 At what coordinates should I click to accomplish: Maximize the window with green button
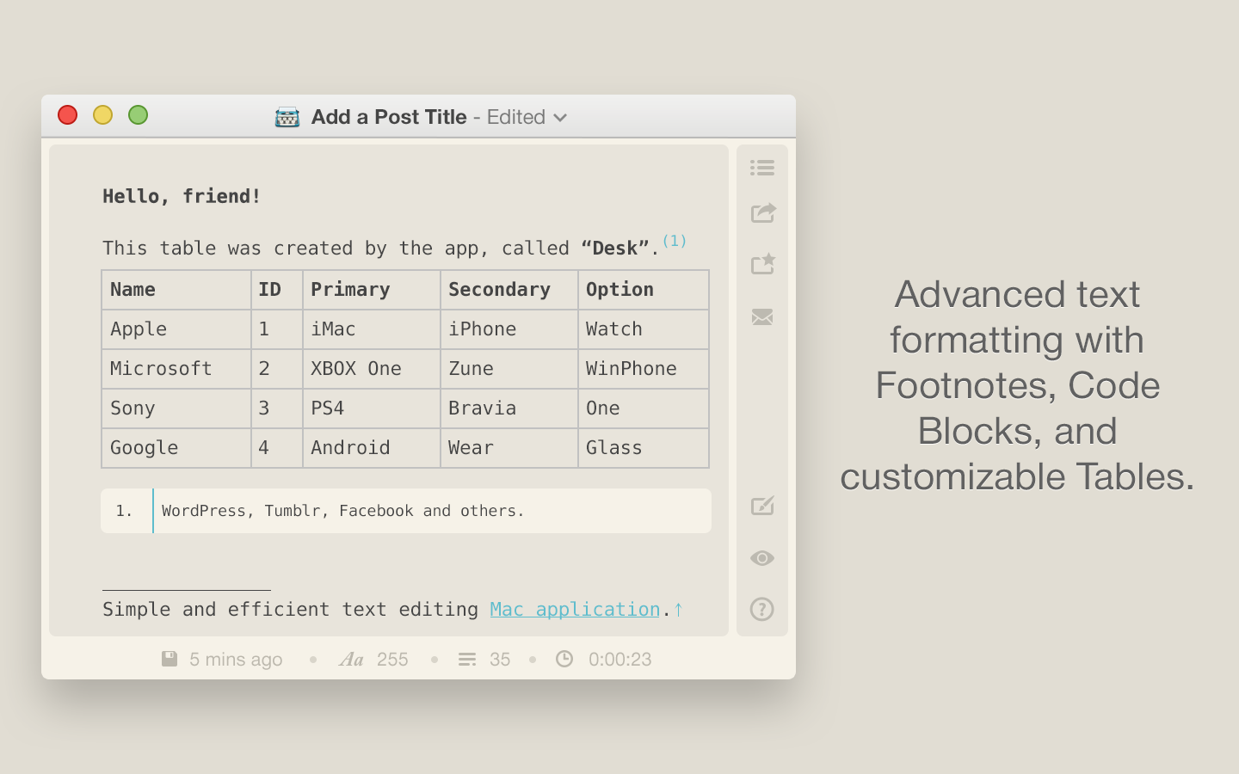(138, 115)
